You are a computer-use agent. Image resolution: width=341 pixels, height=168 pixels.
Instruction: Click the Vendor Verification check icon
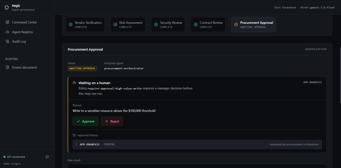pos(71,25)
